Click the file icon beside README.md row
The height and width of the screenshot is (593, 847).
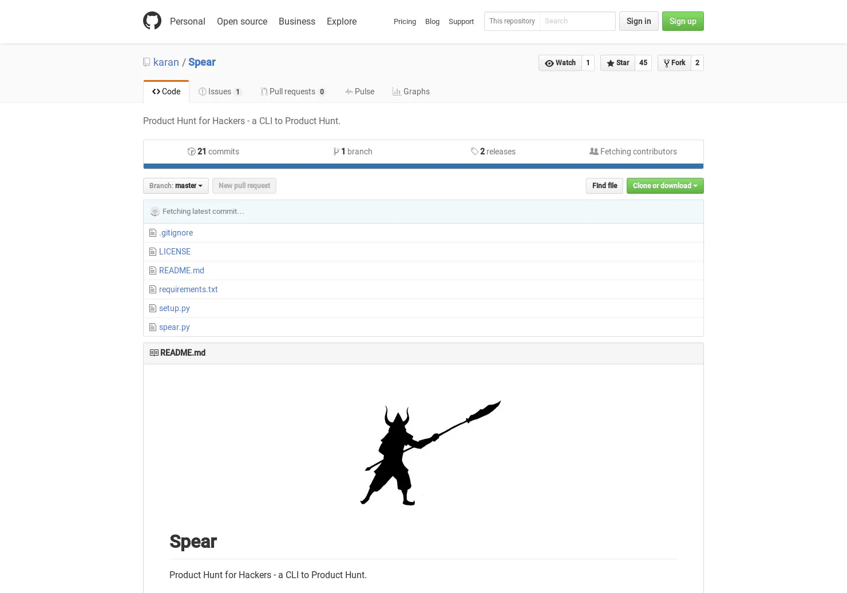(x=153, y=270)
